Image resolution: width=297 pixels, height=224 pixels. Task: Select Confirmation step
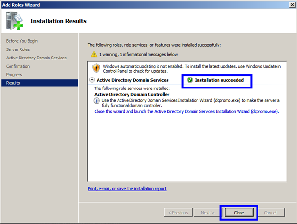pyautogui.click(x=18, y=66)
